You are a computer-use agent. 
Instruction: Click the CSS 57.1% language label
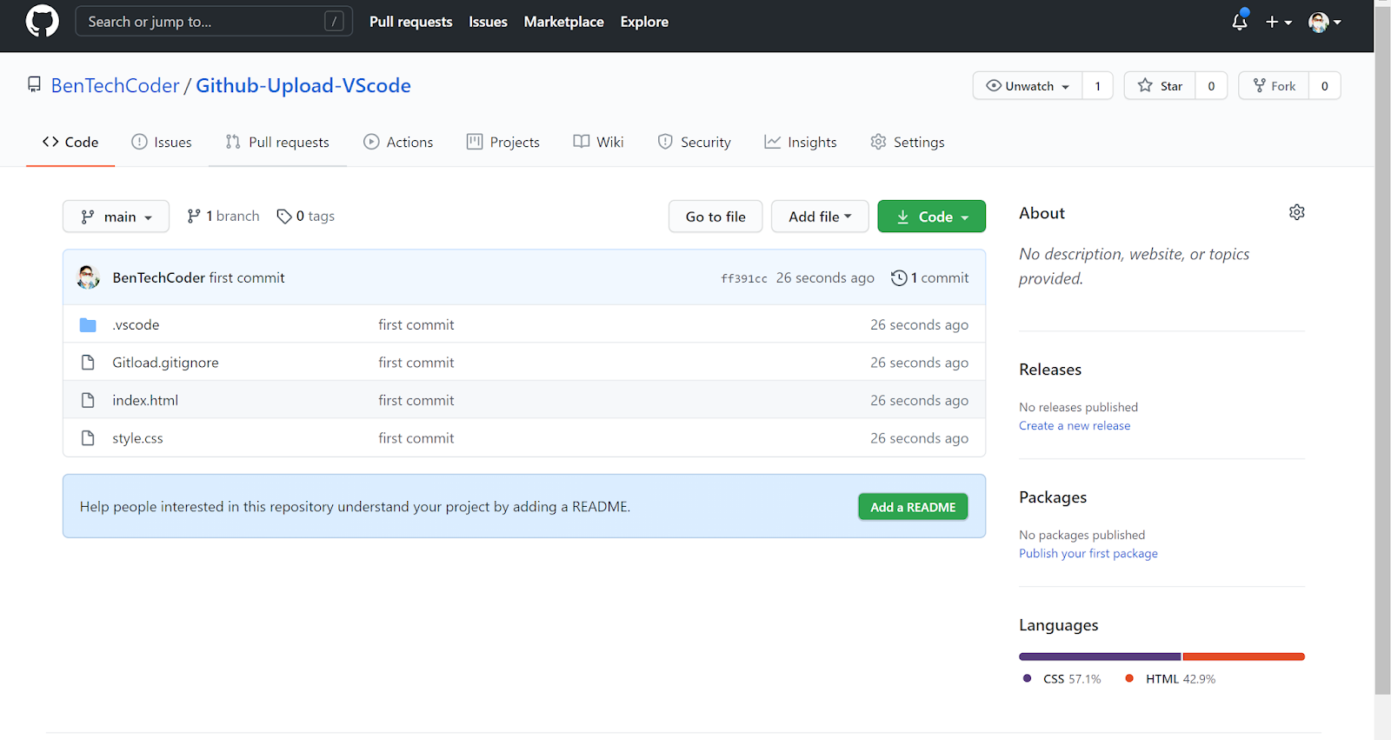click(1062, 678)
